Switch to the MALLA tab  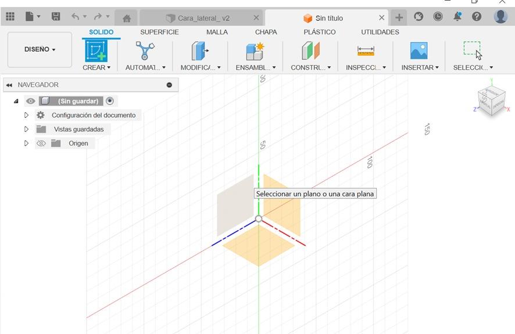(217, 32)
